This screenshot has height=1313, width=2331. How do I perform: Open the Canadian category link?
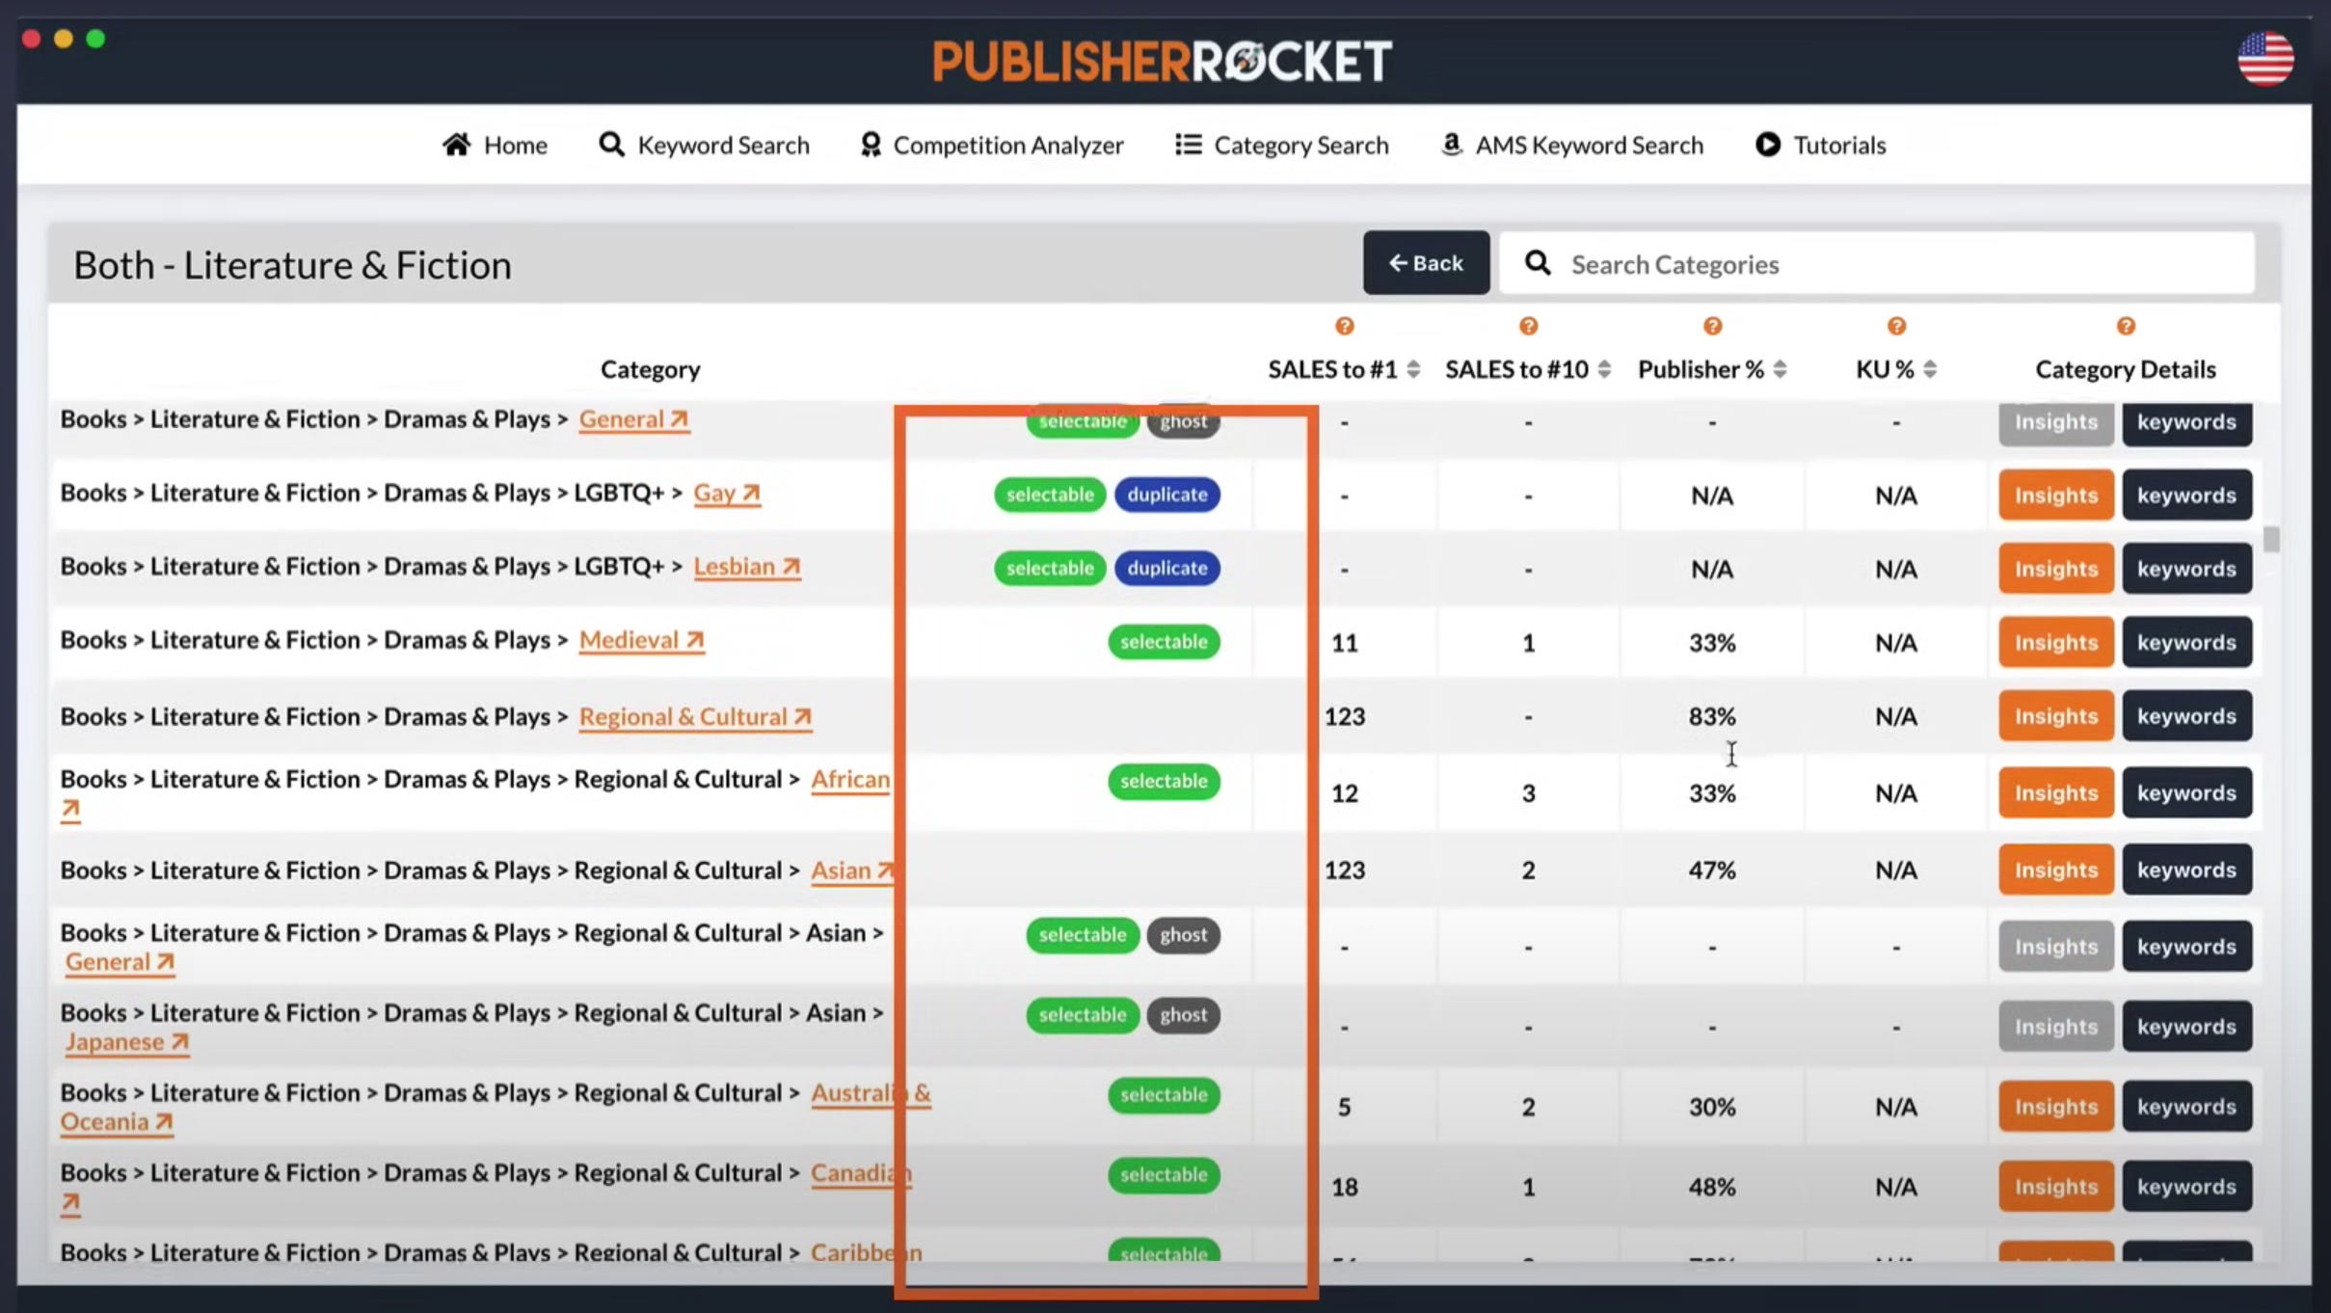pyautogui.click(x=861, y=1173)
